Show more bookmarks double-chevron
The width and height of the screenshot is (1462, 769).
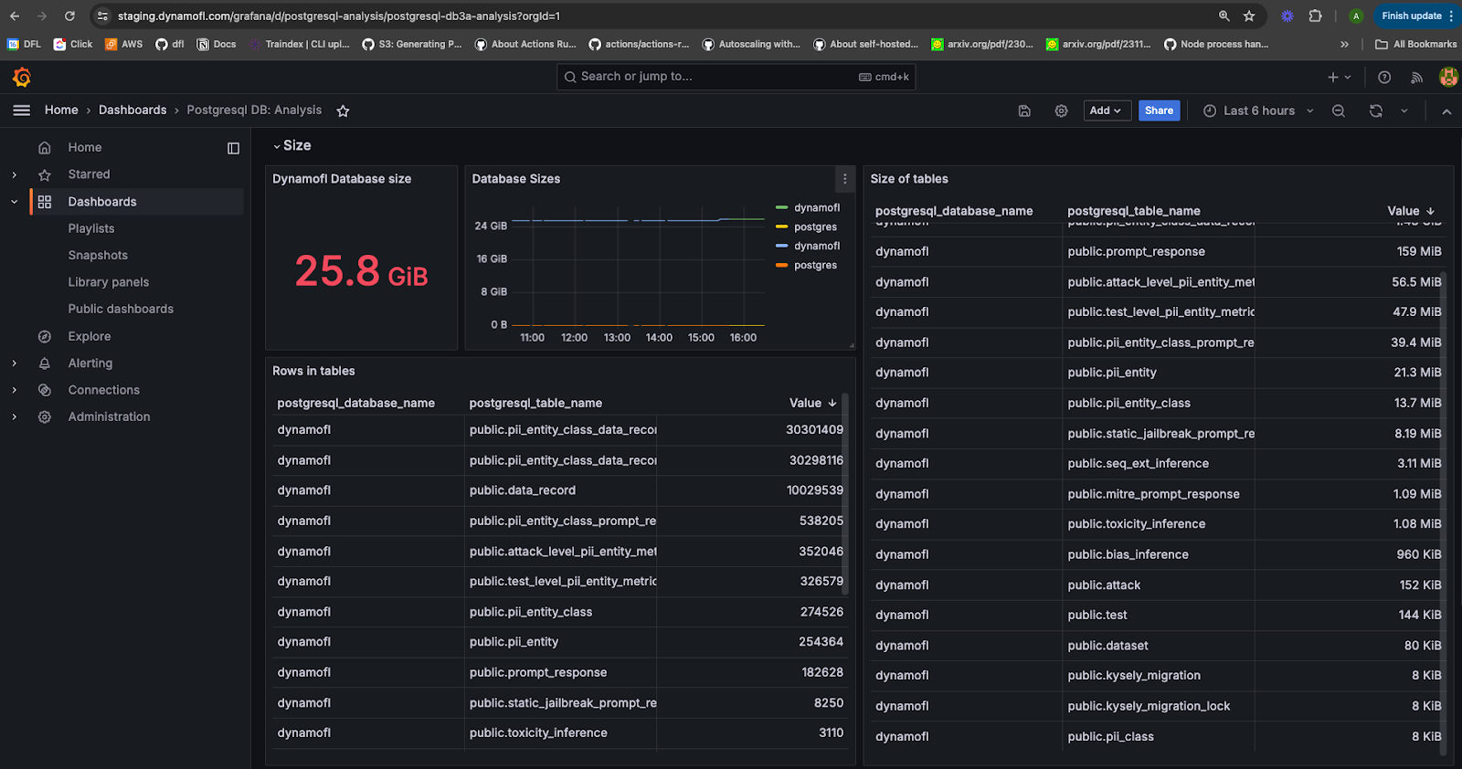(x=1344, y=44)
